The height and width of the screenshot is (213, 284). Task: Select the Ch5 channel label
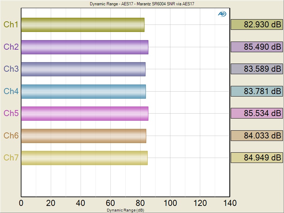click(11, 113)
